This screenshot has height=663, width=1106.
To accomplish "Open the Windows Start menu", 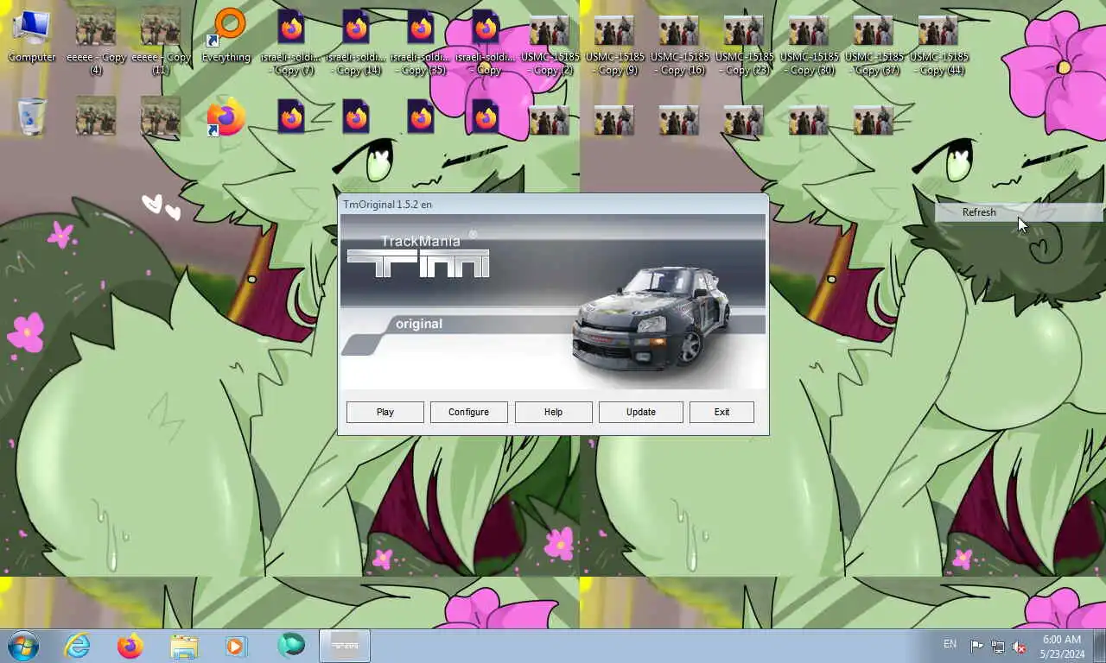I will click(23, 646).
